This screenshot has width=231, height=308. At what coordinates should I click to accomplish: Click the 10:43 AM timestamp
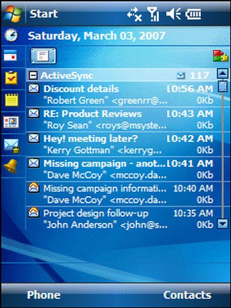pyautogui.click(x=189, y=114)
